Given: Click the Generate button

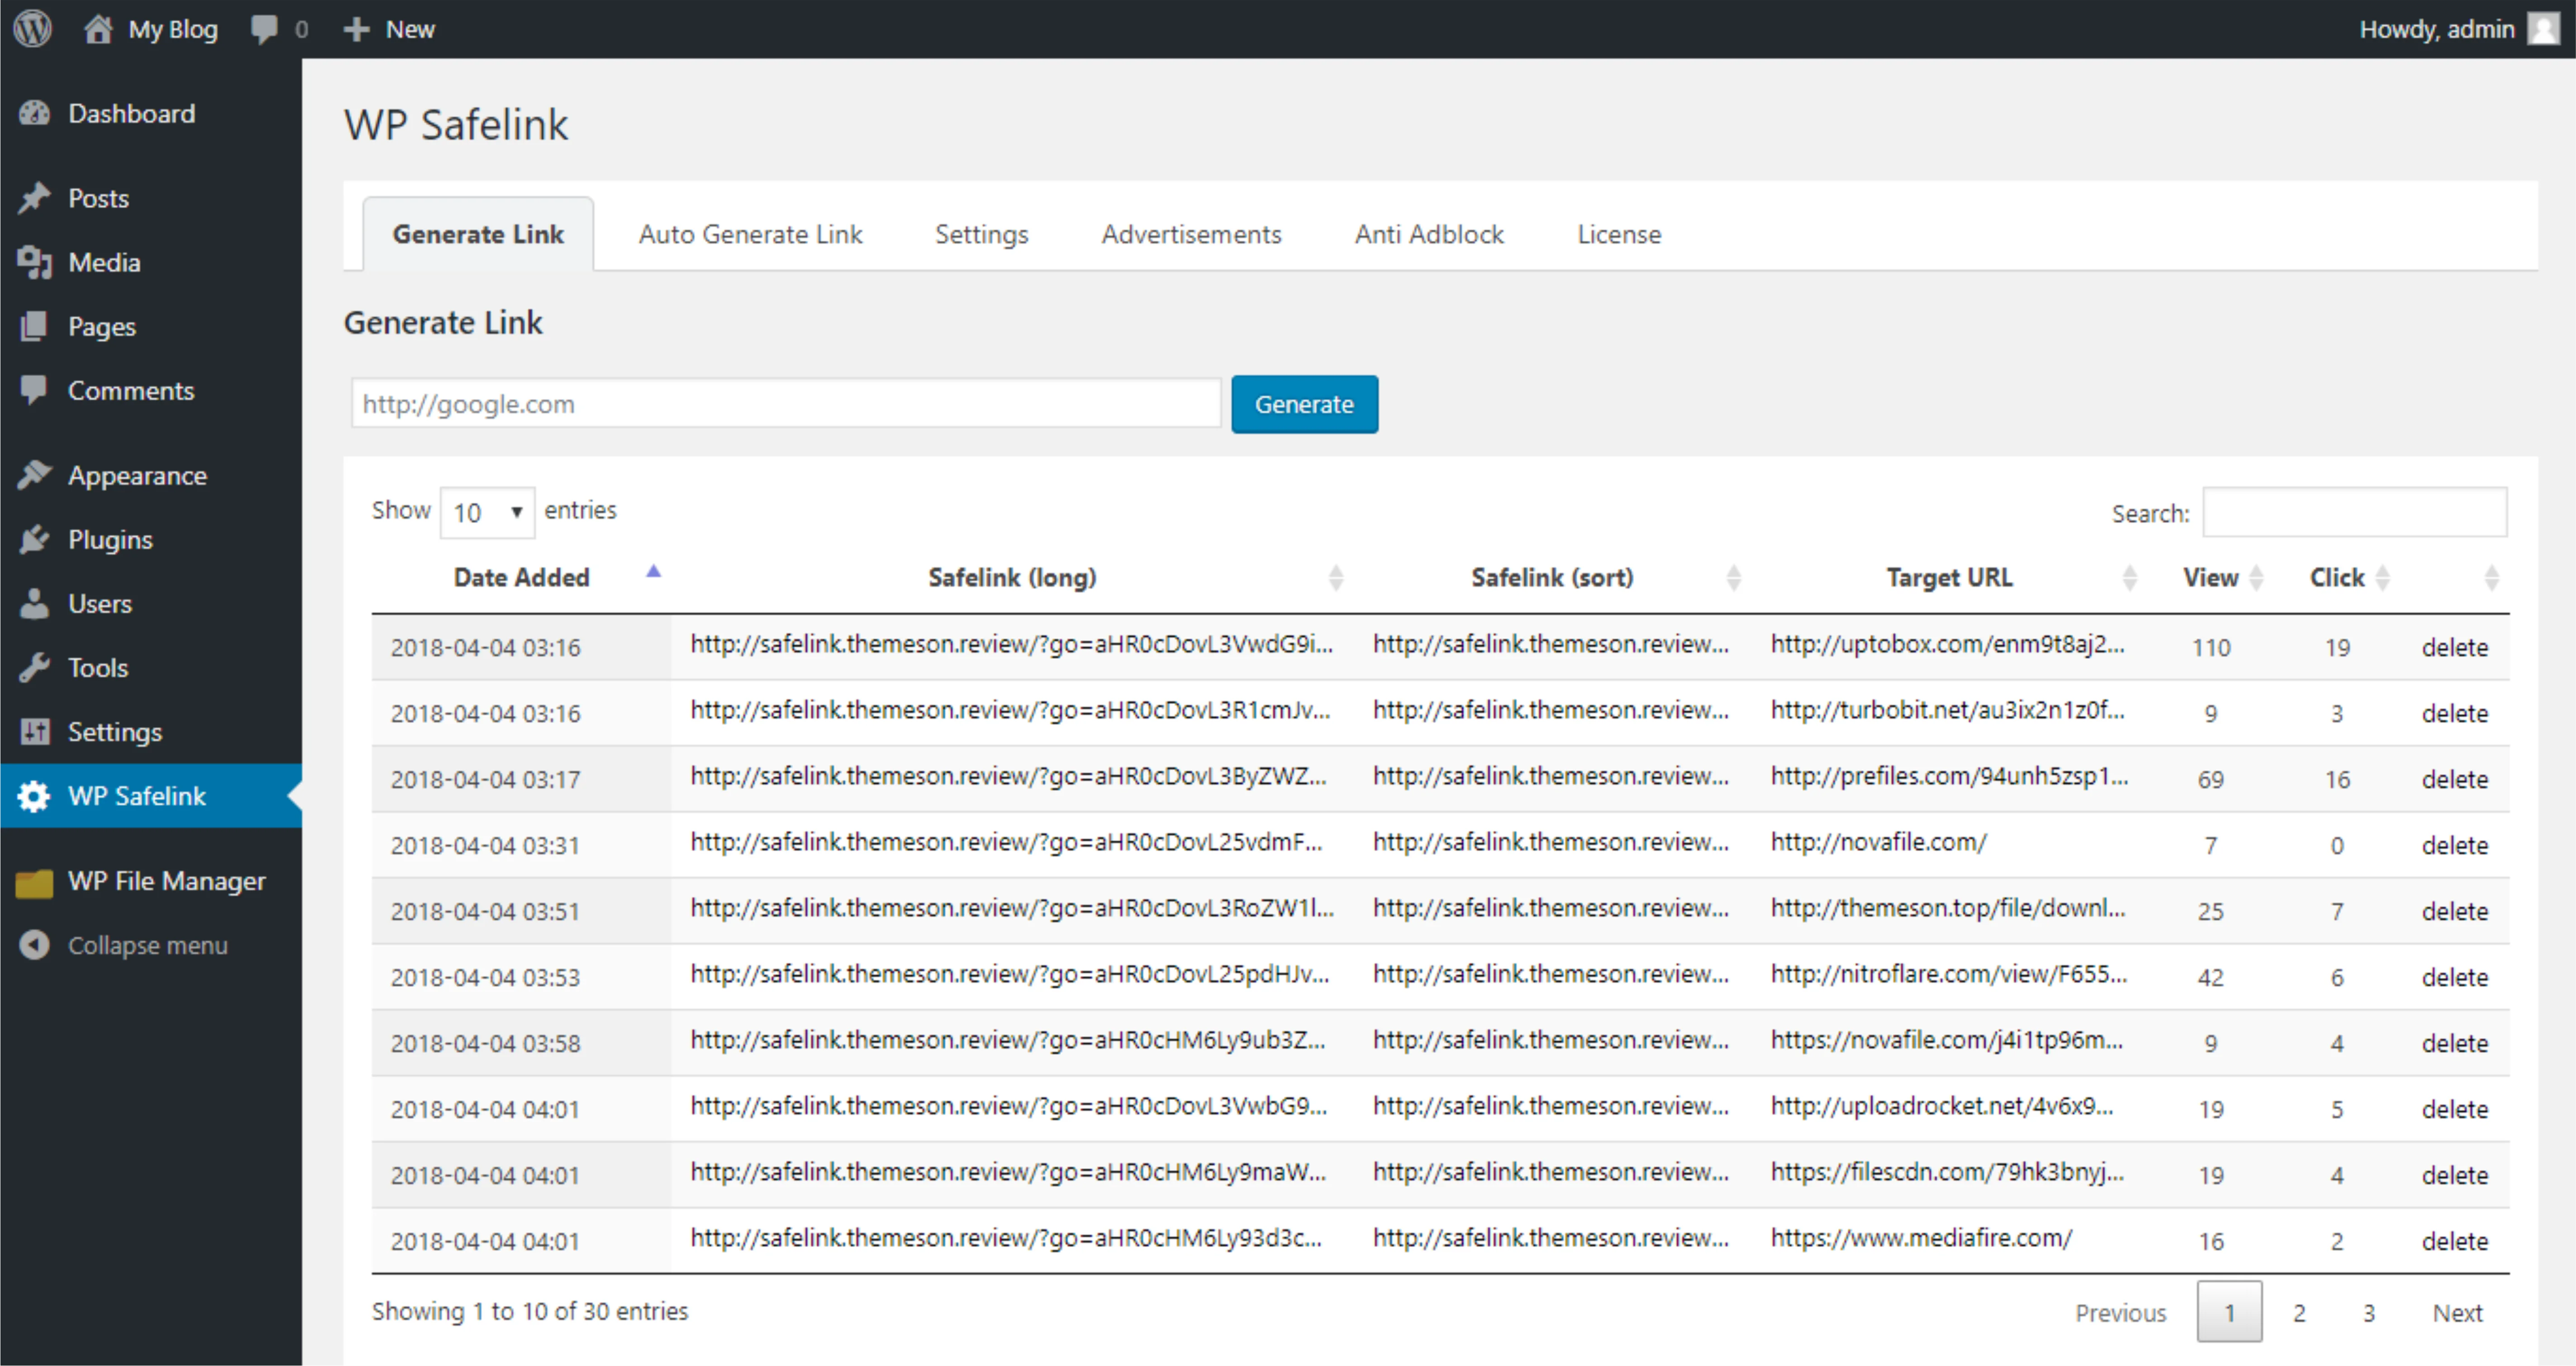Looking at the screenshot, I should click(1304, 404).
